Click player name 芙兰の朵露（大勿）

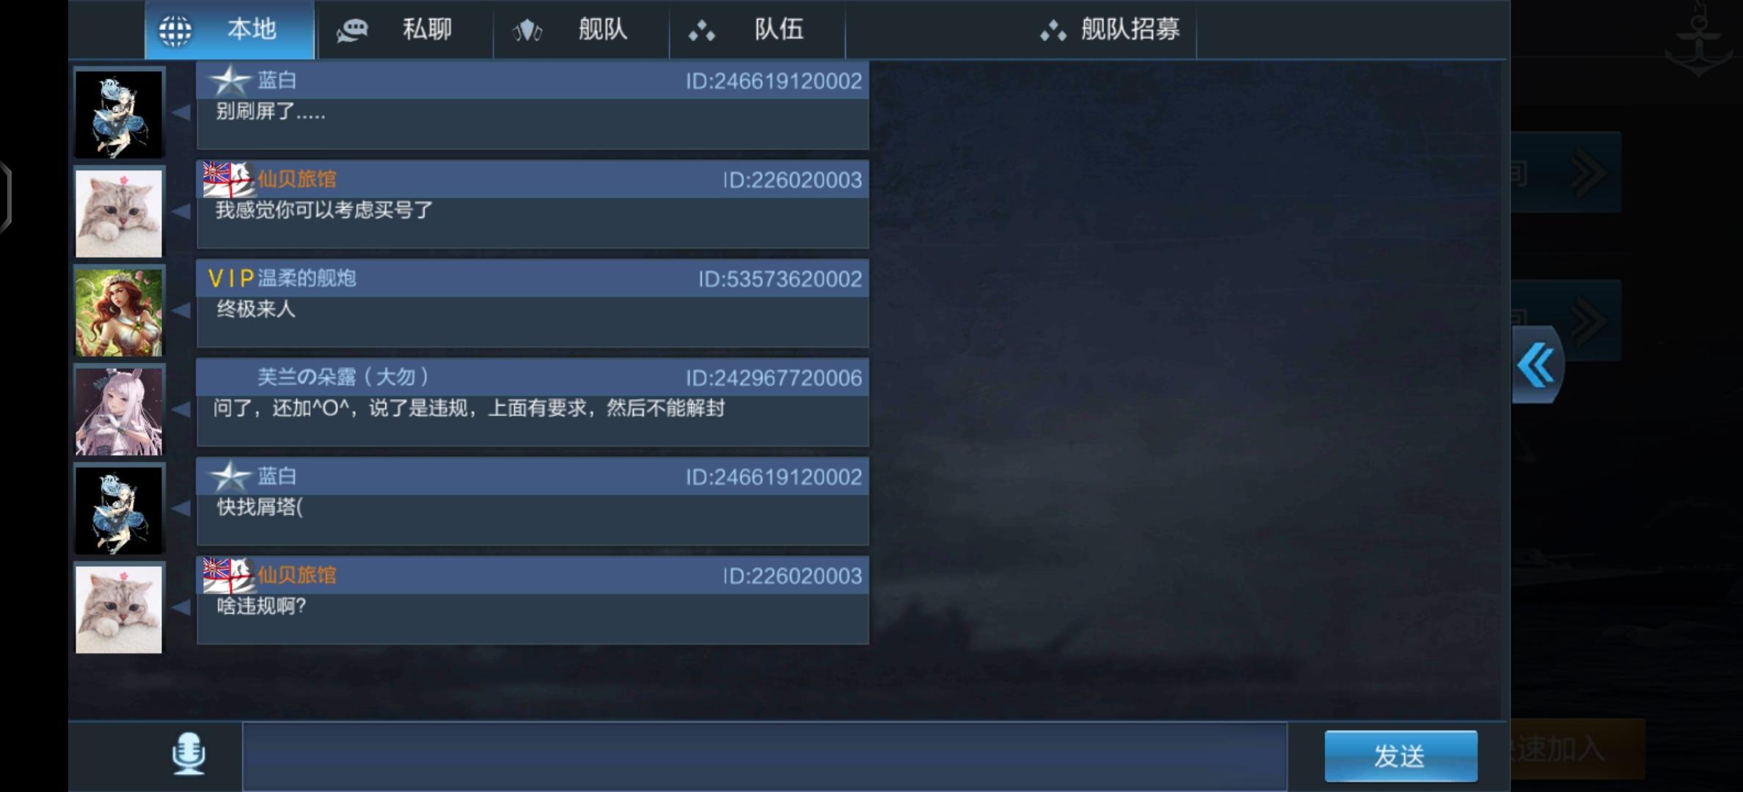tap(343, 377)
